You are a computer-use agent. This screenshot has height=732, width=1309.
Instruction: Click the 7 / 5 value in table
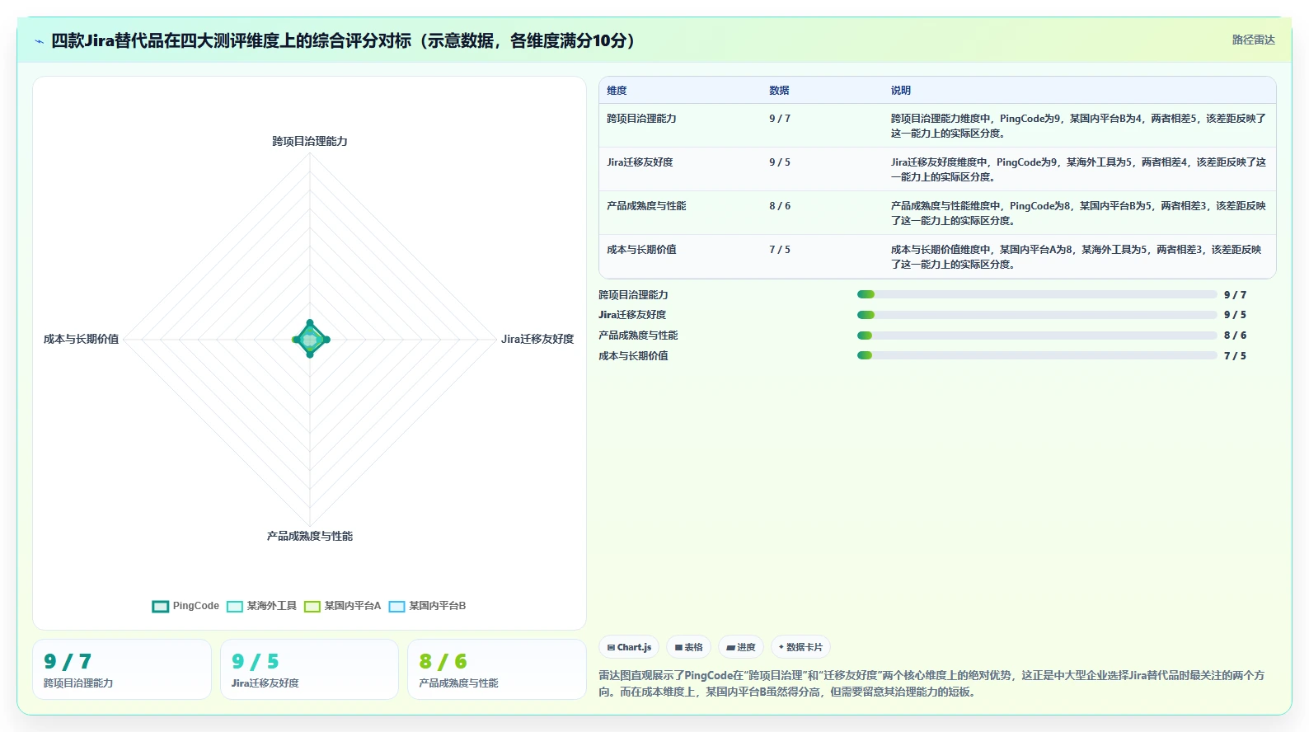point(780,250)
